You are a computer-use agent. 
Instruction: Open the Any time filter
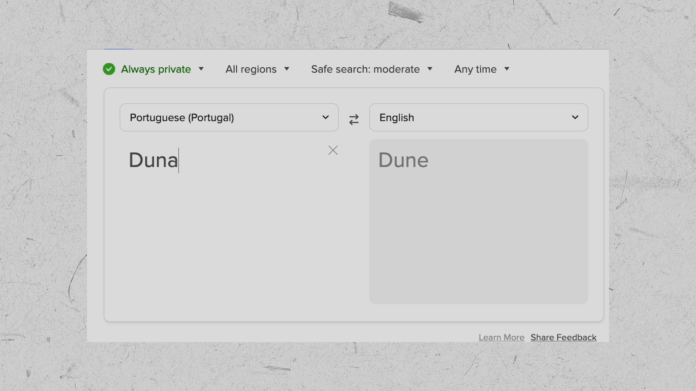[x=475, y=69]
